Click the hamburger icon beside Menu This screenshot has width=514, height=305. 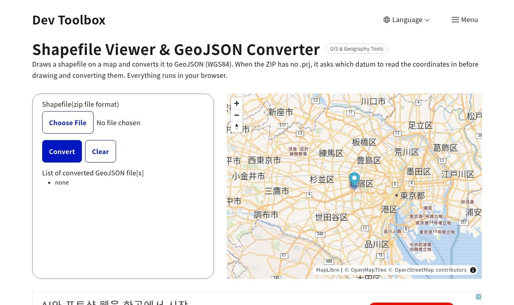[455, 20]
